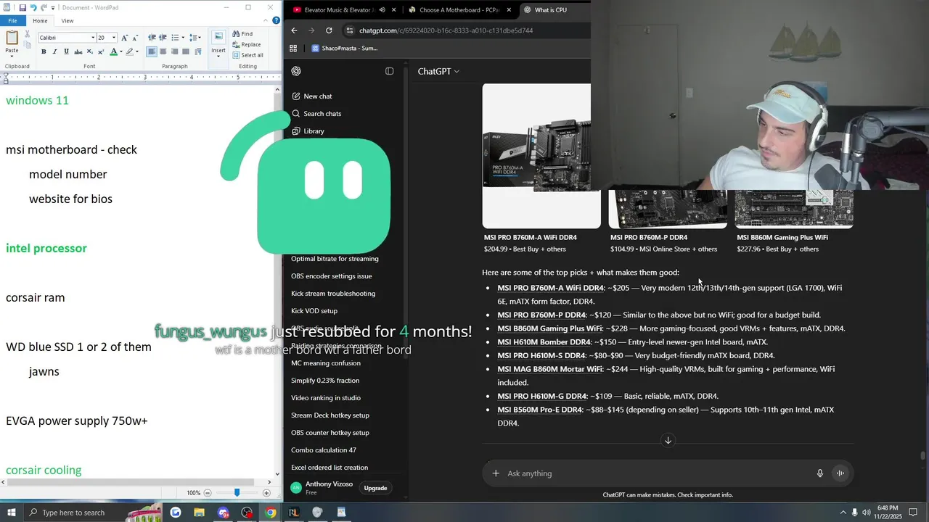
Task: Open text color dropdown arrow
Action: pos(121,51)
